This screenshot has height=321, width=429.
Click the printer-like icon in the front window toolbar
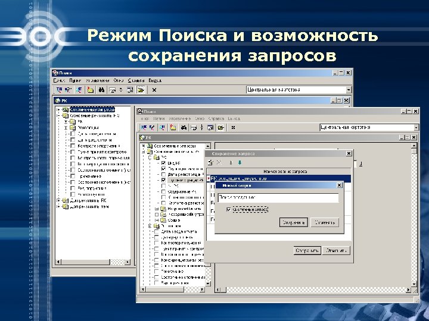194,127
